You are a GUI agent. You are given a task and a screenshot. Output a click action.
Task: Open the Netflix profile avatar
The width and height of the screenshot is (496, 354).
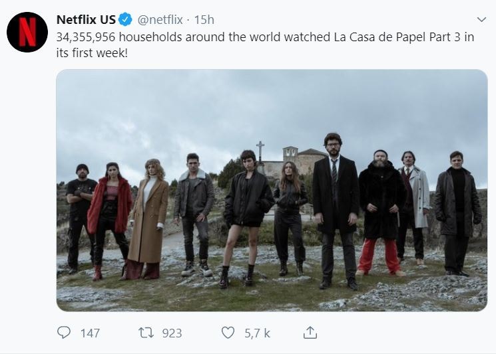[x=27, y=32]
